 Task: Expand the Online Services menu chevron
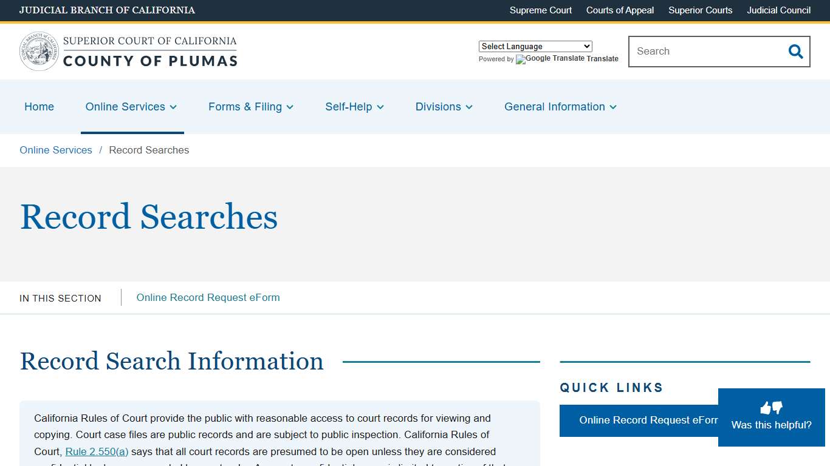(x=173, y=107)
